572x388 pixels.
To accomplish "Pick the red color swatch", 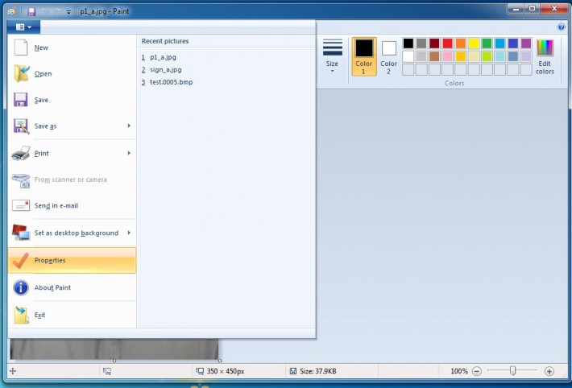I will (x=448, y=43).
